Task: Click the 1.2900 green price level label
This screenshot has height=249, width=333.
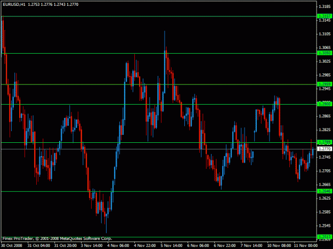Action: 324,104
